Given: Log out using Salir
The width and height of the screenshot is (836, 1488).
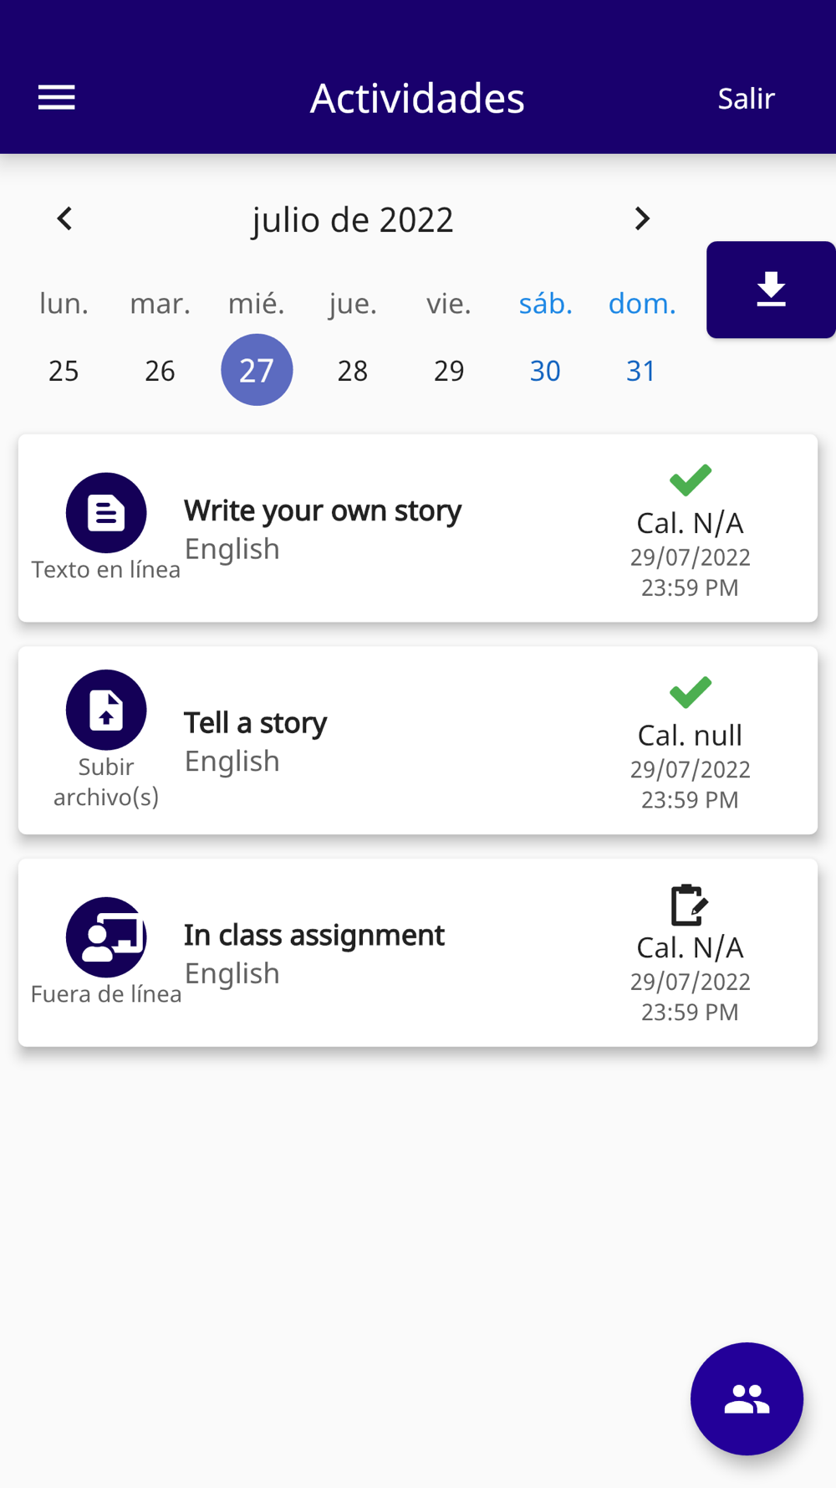Looking at the screenshot, I should click(x=746, y=98).
